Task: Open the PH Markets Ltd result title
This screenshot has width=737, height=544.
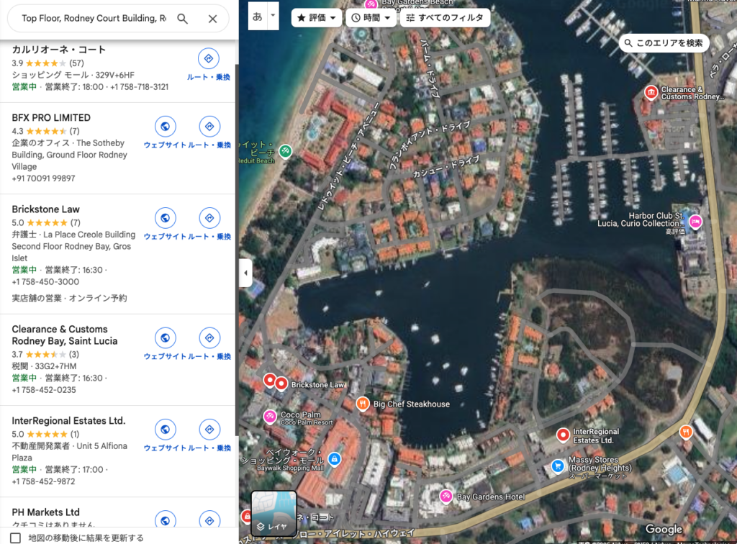Action: coord(45,512)
